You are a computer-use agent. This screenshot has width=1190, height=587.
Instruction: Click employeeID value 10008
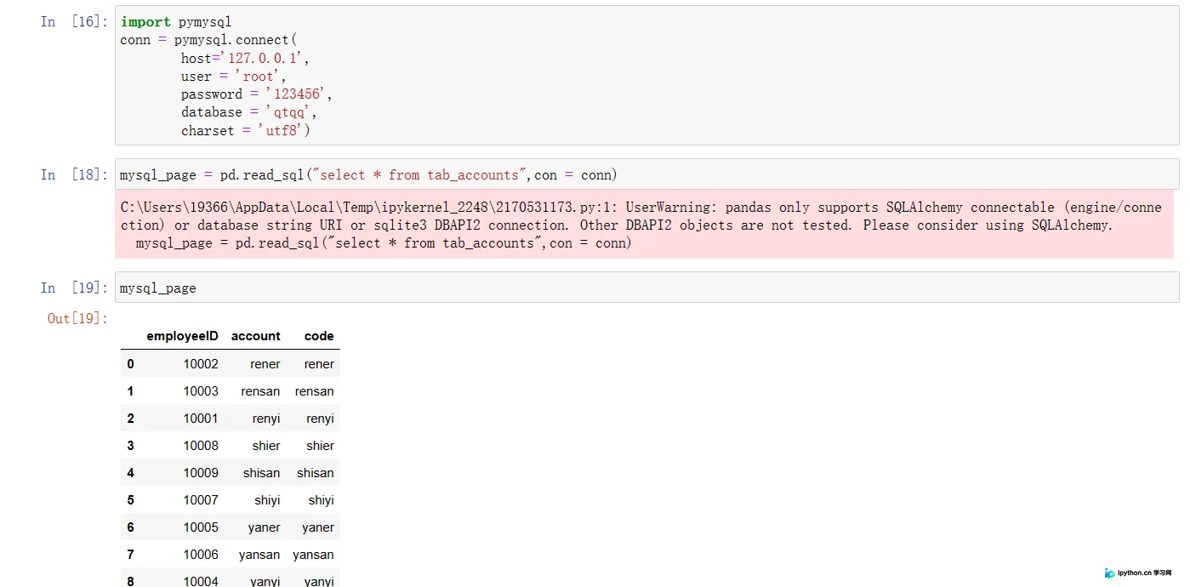point(201,446)
